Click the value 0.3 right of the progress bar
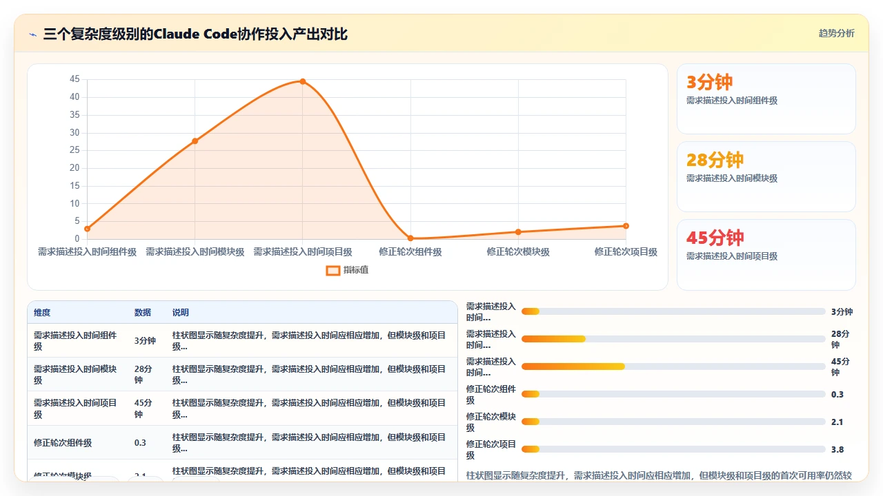 [837, 394]
